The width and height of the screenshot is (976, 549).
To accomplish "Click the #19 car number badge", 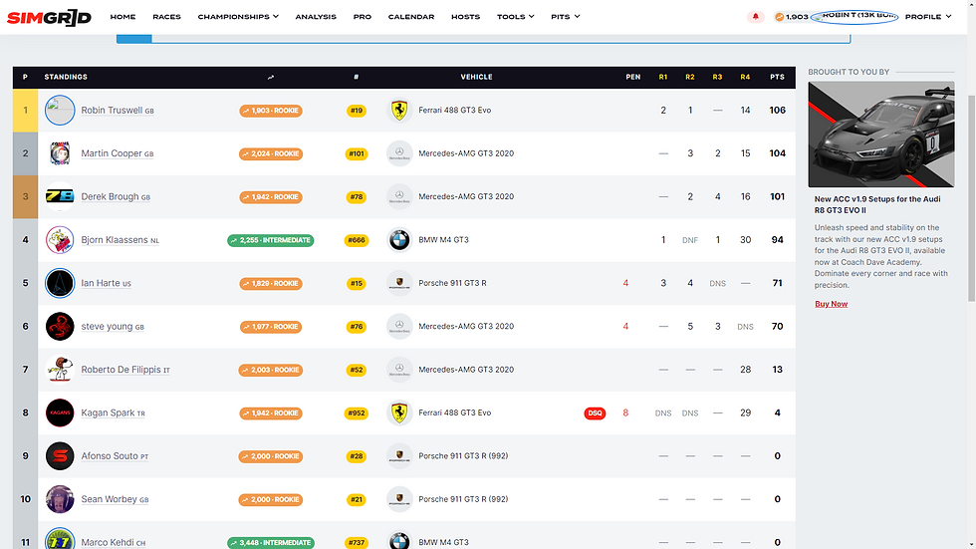I will [x=357, y=111].
